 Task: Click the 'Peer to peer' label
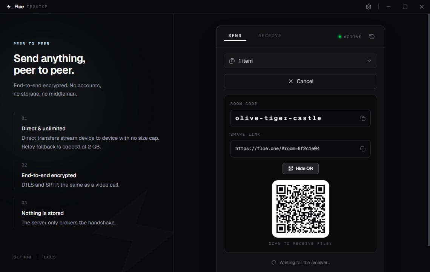[32, 44]
